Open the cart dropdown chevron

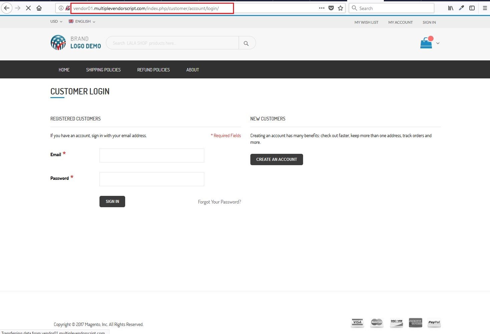pyautogui.click(x=438, y=43)
